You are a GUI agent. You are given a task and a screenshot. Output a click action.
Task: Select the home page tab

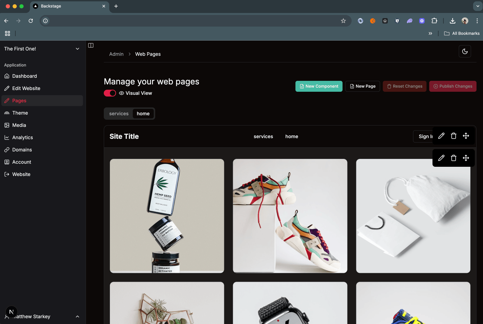[143, 114]
